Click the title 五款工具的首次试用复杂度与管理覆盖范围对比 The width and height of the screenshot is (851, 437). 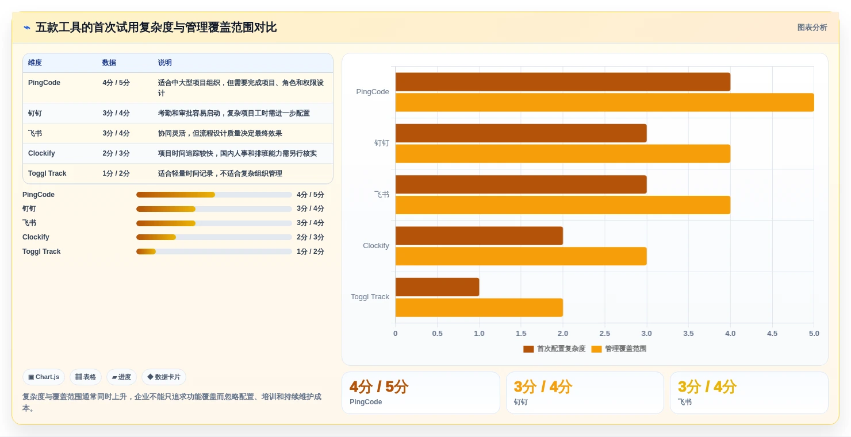[156, 28]
